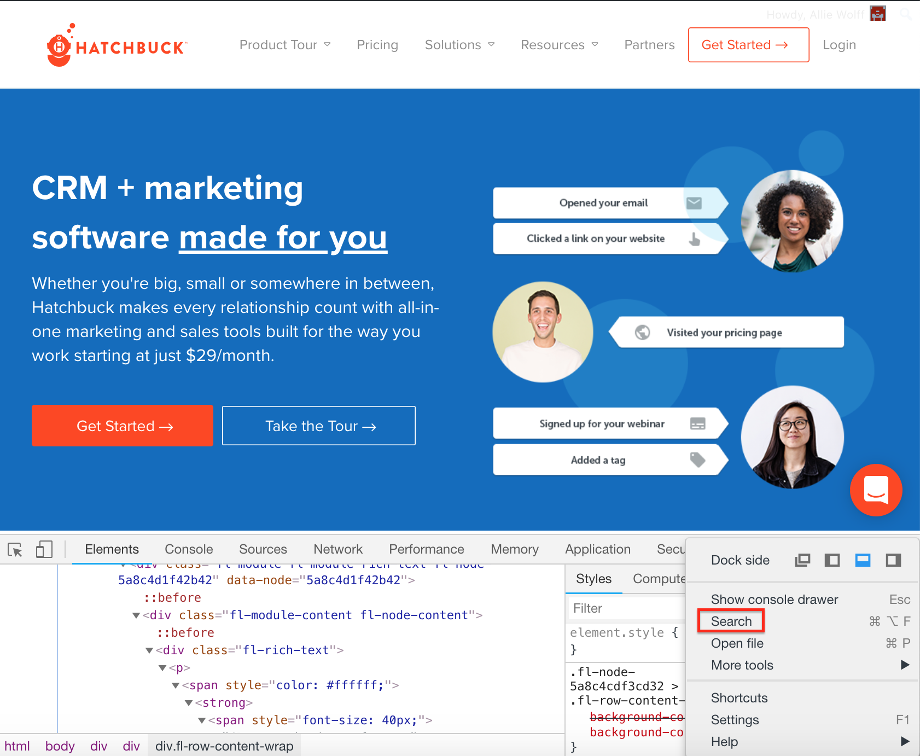Click the html breadcrumb
920x756 pixels.
(18, 746)
